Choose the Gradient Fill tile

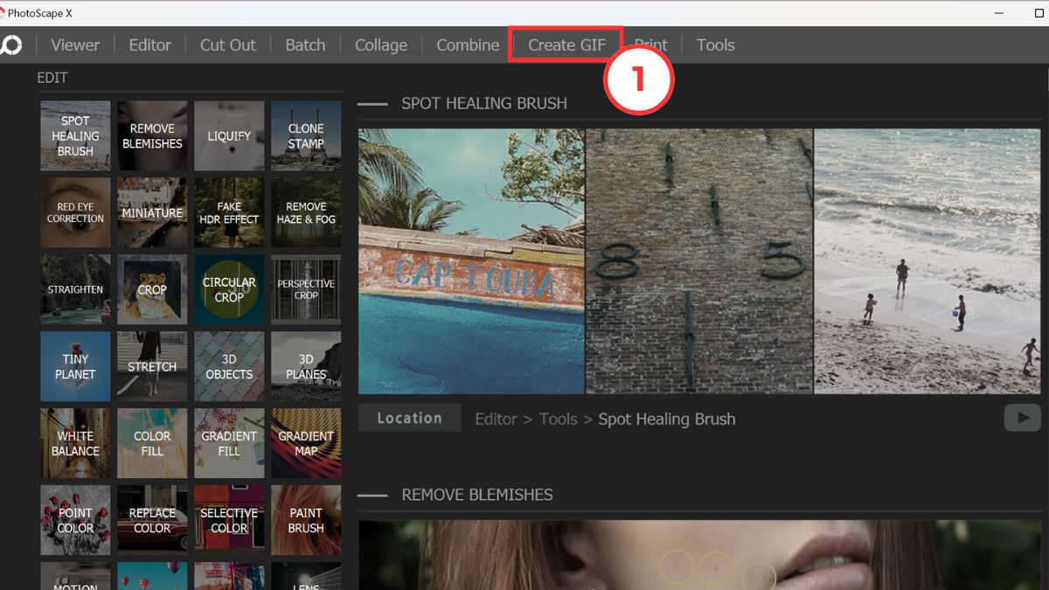[x=229, y=443]
